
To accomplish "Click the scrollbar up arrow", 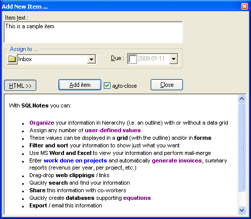I will pos(241,99).
